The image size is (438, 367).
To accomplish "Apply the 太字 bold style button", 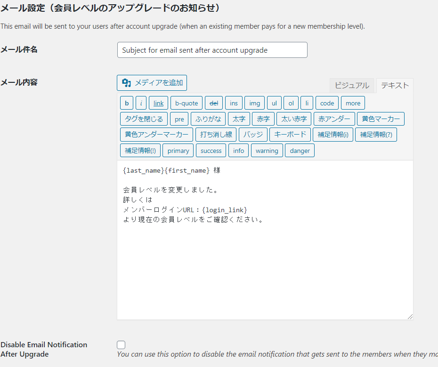I will [x=239, y=119].
